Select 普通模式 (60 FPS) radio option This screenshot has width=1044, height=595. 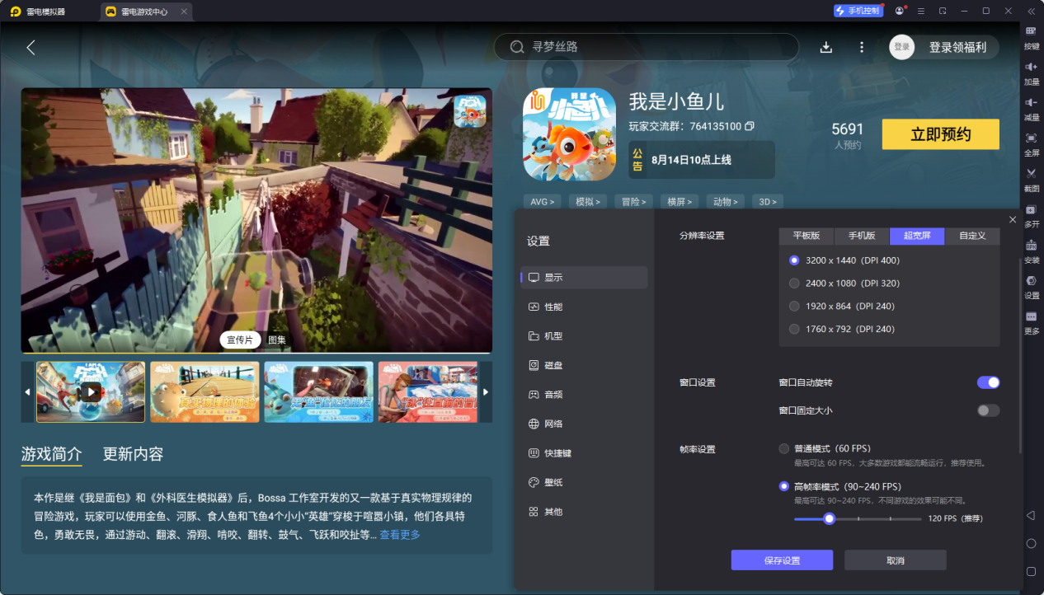(x=784, y=449)
